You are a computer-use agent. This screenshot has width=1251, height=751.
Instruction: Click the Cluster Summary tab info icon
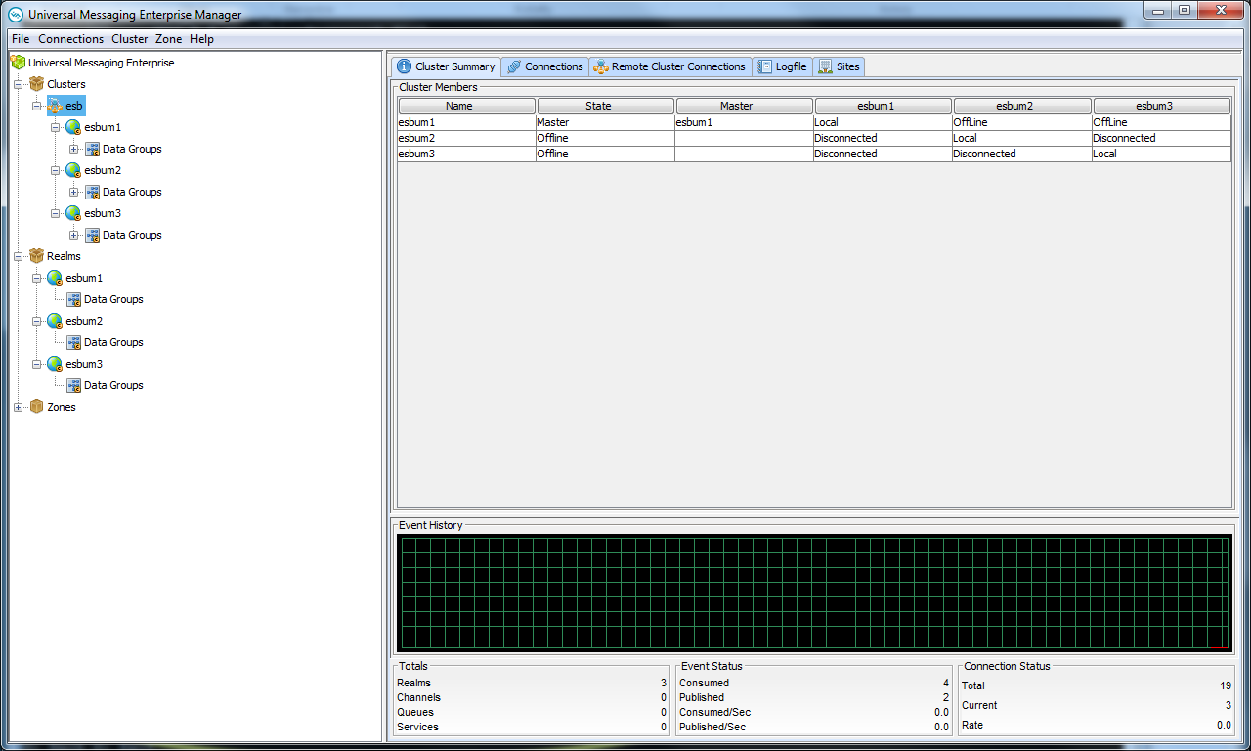(404, 66)
